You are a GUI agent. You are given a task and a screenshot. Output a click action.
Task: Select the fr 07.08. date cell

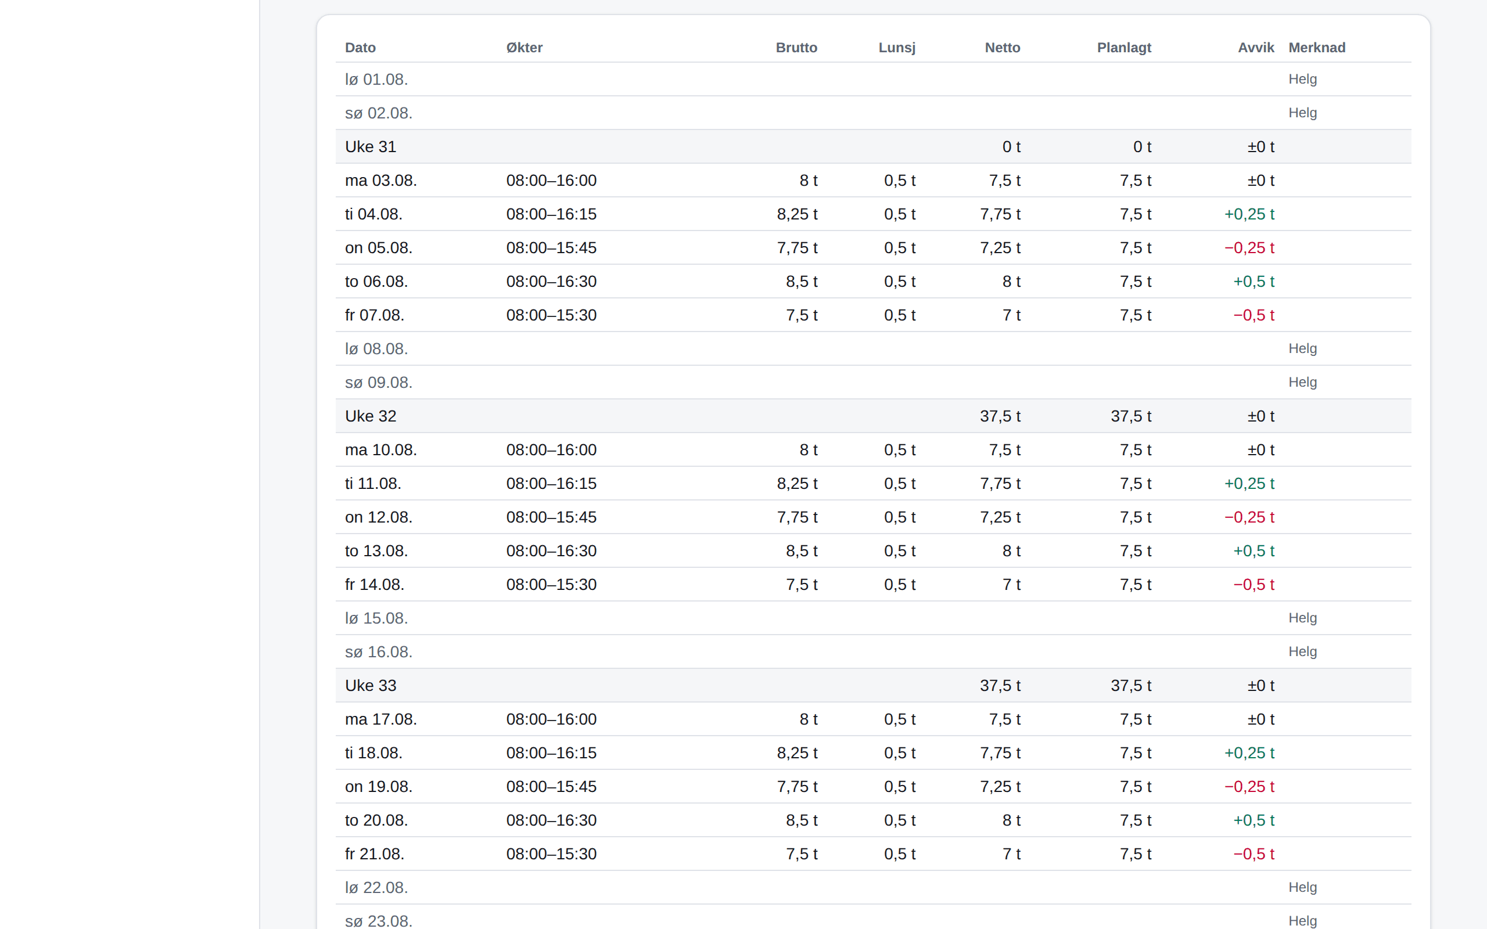(x=374, y=315)
